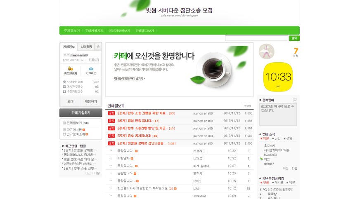Open the 자유게시판 board
Viewport: 355px width, 199px height.
coord(74,130)
